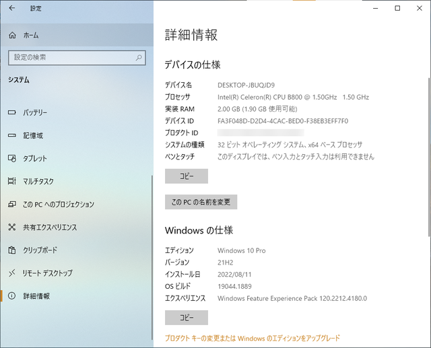Open product key change or upgrade link
Viewport: 431px width, 348px height.
click(x=253, y=338)
